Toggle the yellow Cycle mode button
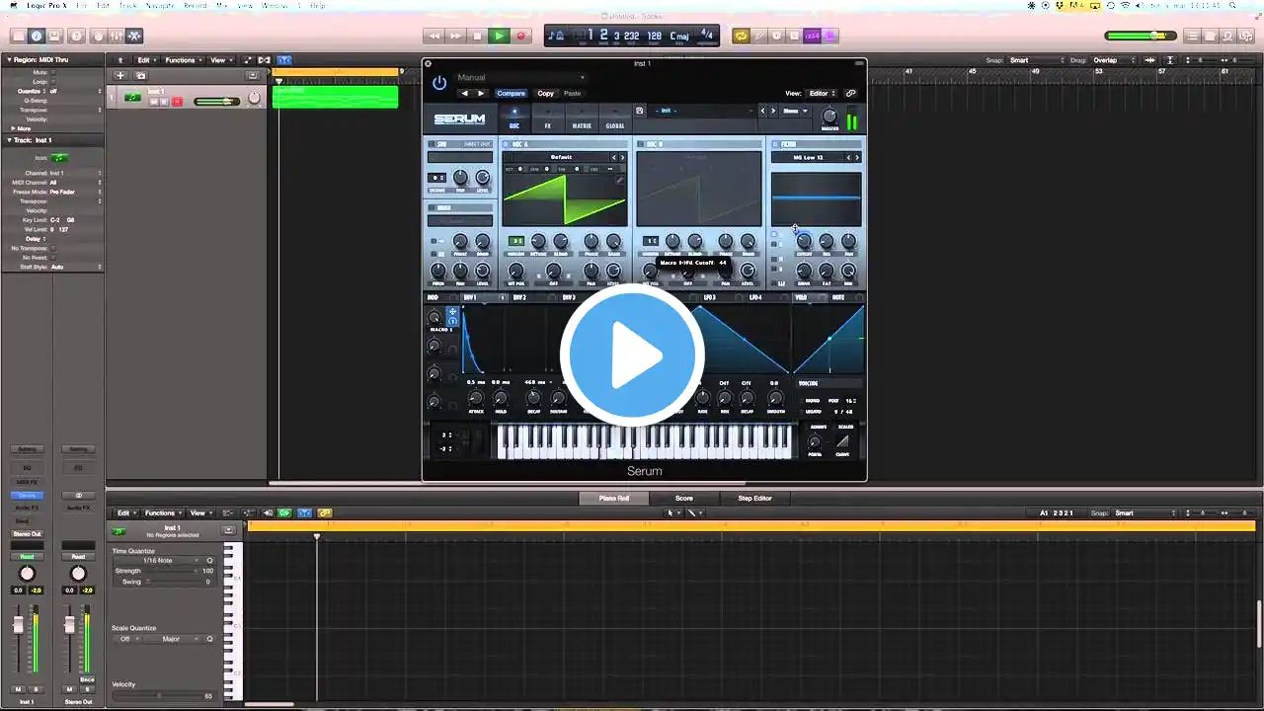The image size is (1264, 711). click(x=741, y=37)
